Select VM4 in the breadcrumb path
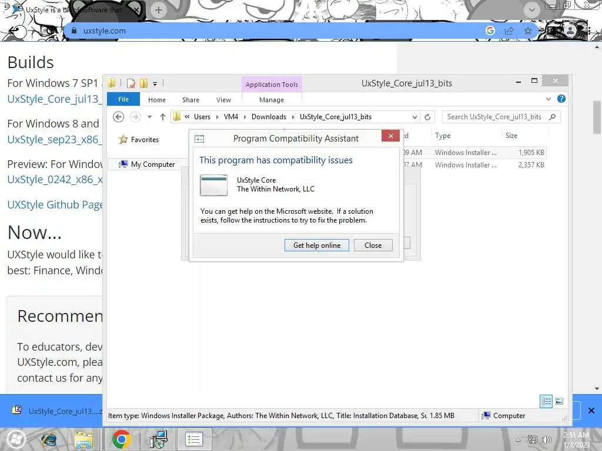 pyautogui.click(x=230, y=117)
